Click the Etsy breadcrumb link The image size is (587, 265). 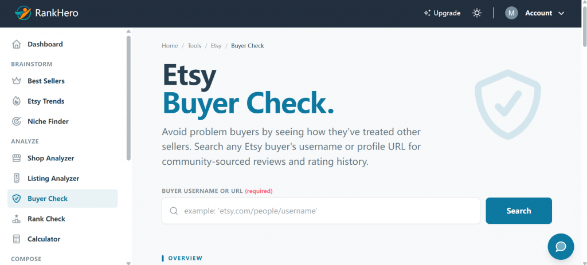[216, 46]
